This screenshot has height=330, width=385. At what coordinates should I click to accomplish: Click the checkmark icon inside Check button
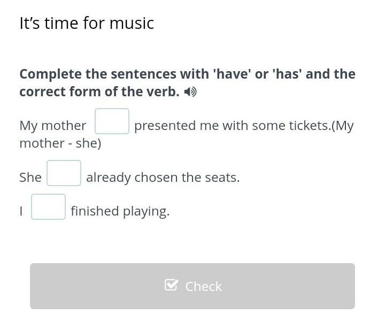click(172, 285)
